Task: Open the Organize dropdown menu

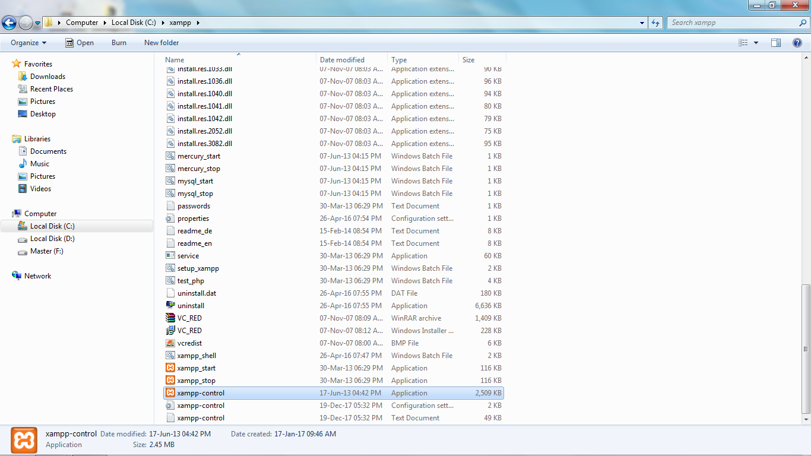Action: click(x=28, y=43)
